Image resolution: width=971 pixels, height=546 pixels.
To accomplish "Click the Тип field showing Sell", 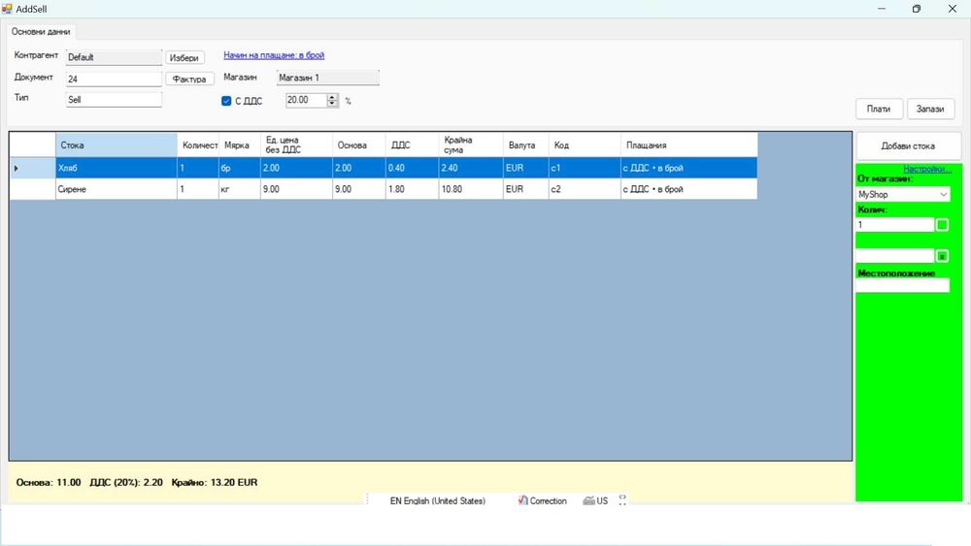I will (x=114, y=100).
